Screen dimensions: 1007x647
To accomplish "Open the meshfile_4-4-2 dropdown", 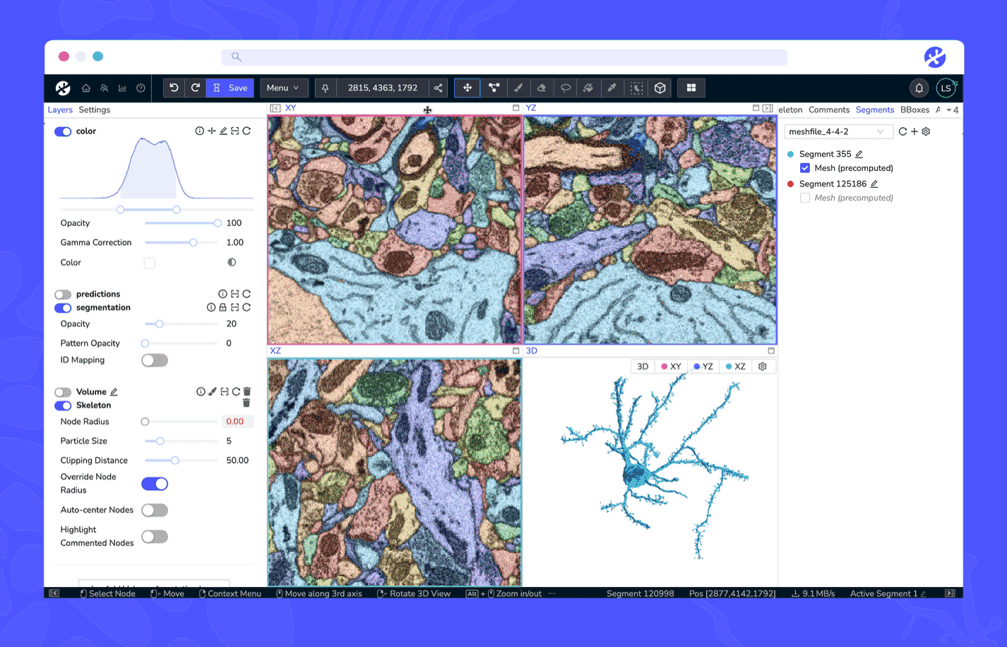I will (x=838, y=131).
